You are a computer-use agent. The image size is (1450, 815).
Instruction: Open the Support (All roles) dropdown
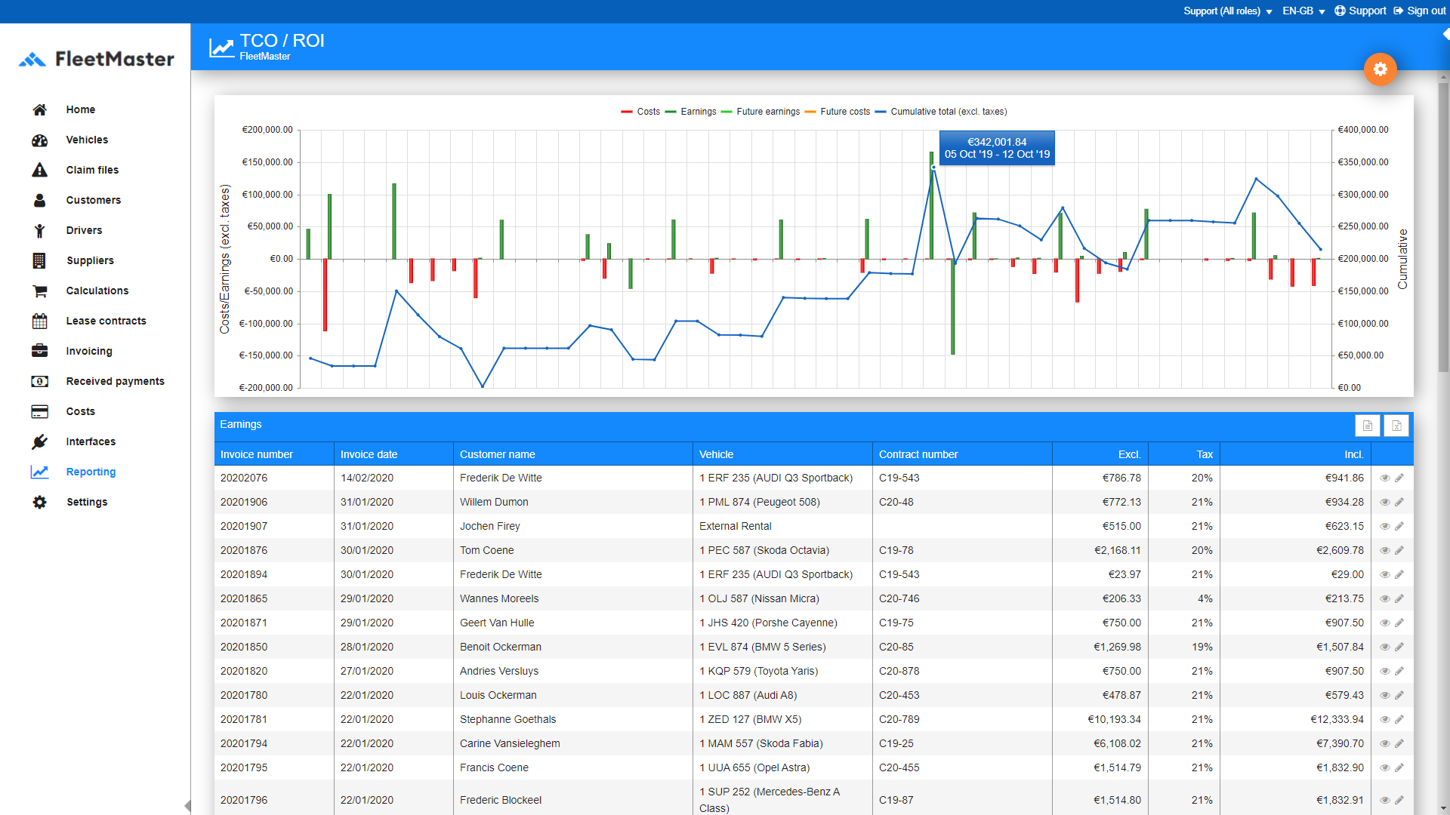coord(1228,11)
